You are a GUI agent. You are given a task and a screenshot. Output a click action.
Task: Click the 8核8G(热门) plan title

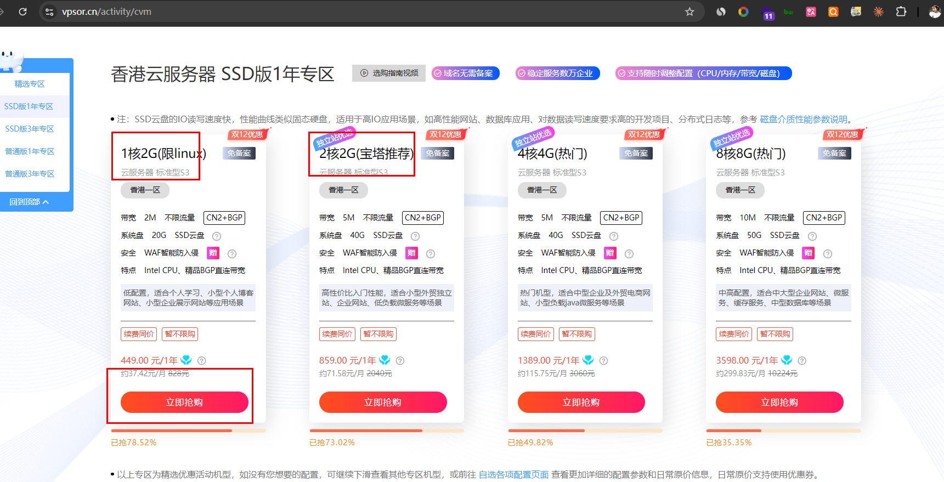[x=751, y=154]
